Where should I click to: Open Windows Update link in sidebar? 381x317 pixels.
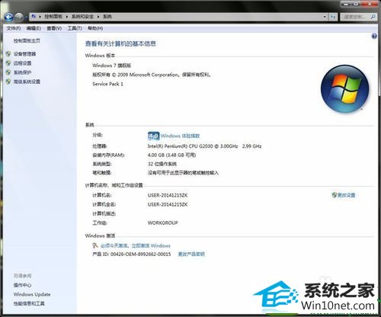pyautogui.click(x=32, y=294)
